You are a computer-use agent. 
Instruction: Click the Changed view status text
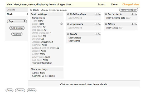point(130,4)
